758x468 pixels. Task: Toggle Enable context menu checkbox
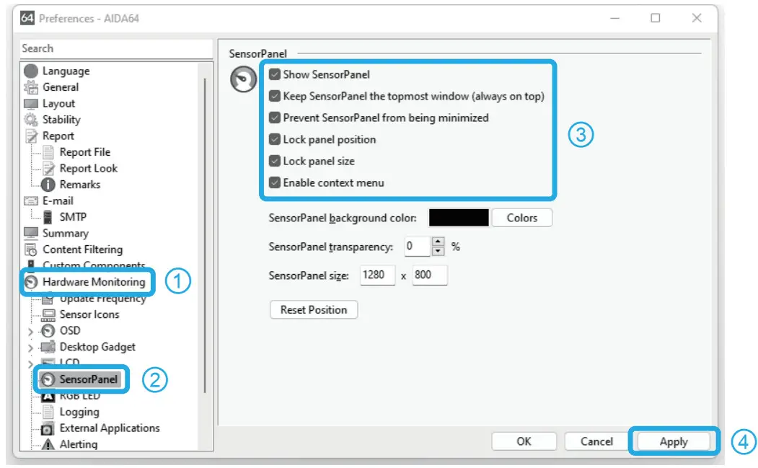(275, 182)
